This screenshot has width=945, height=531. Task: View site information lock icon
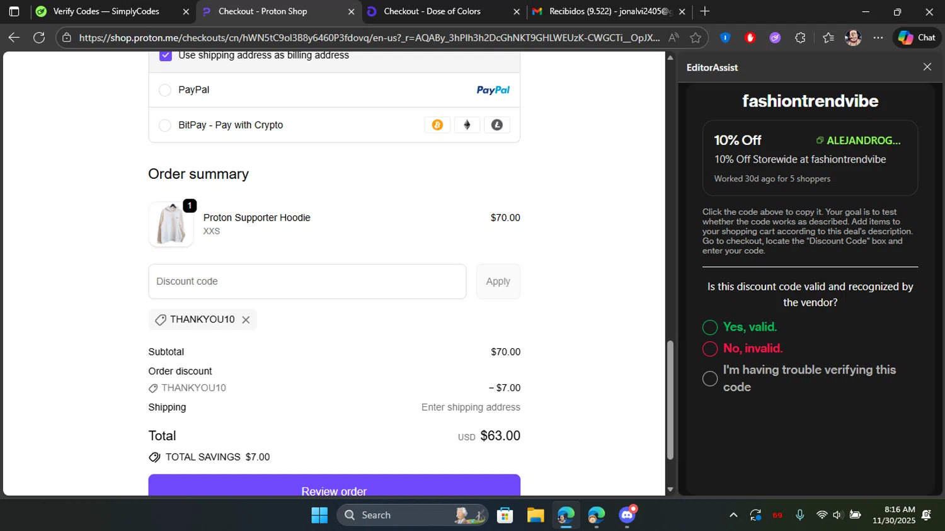67,38
